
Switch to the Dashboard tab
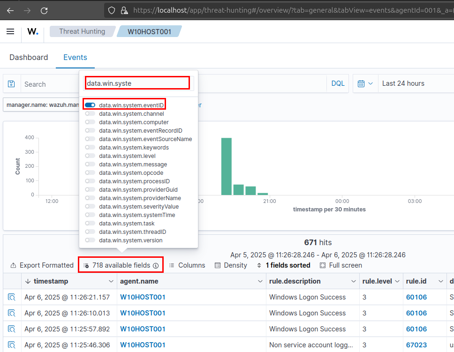point(29,57)
